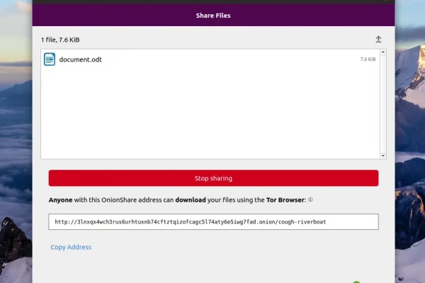Screen dimensions: 425x283
Task: Click the green server status indicator
Action: [x=356, y=282]
